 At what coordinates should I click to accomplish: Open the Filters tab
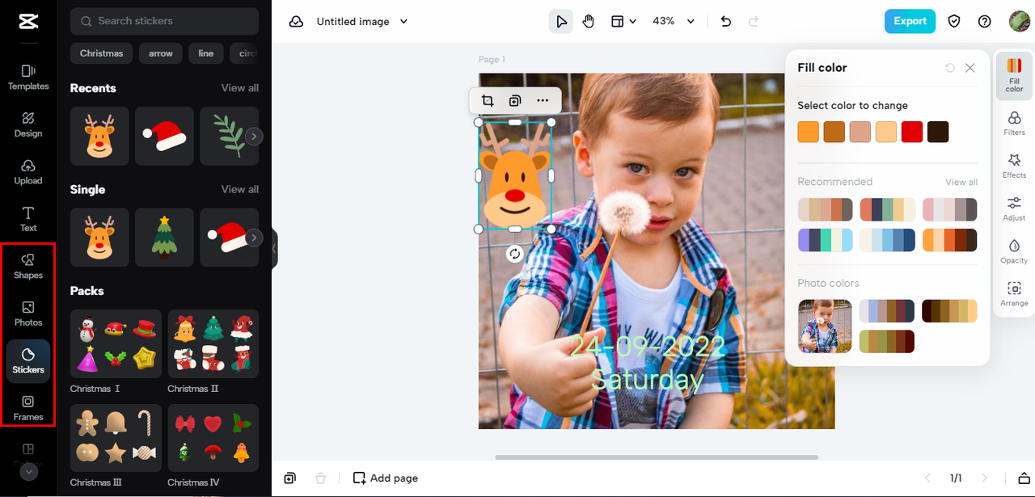coord(1014,124)
